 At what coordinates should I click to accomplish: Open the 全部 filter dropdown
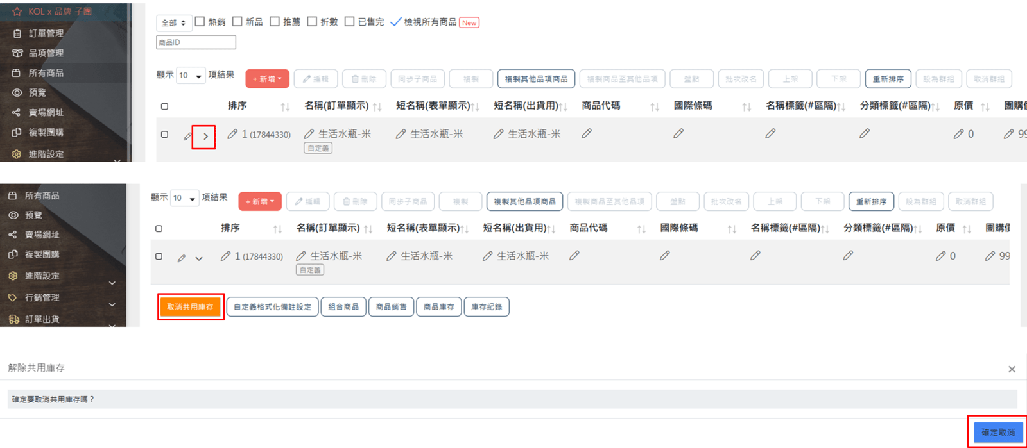click(x=174, y=23)
